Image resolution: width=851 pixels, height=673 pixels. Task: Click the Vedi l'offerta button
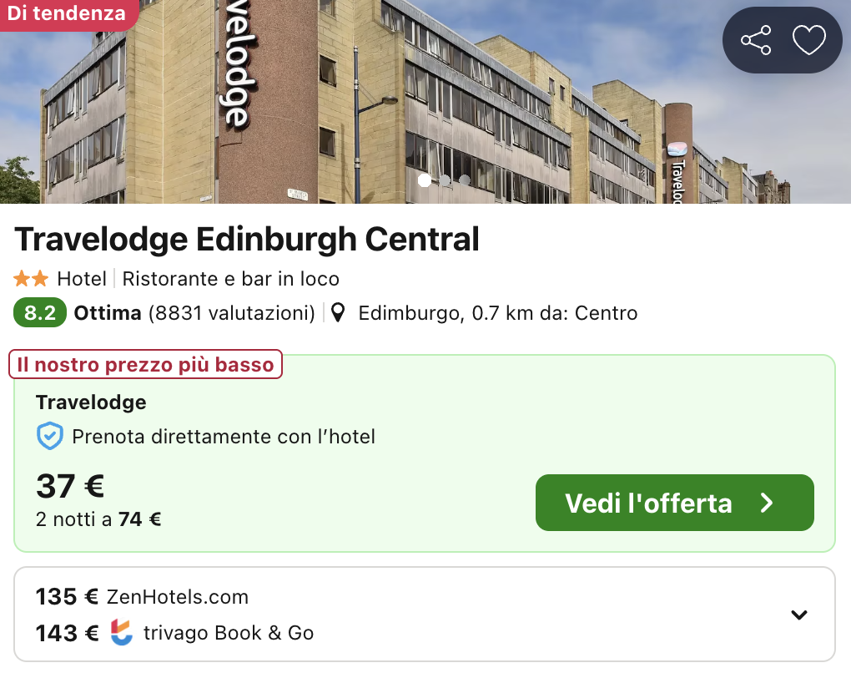click(x=674, y=503)
